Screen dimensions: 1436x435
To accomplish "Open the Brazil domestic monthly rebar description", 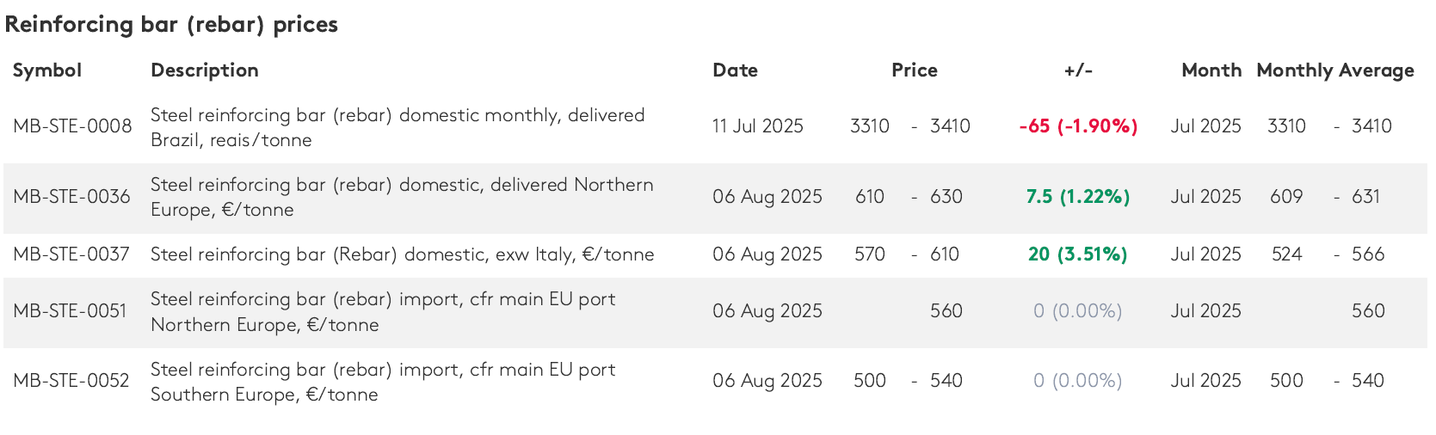I will coord(398,127).
